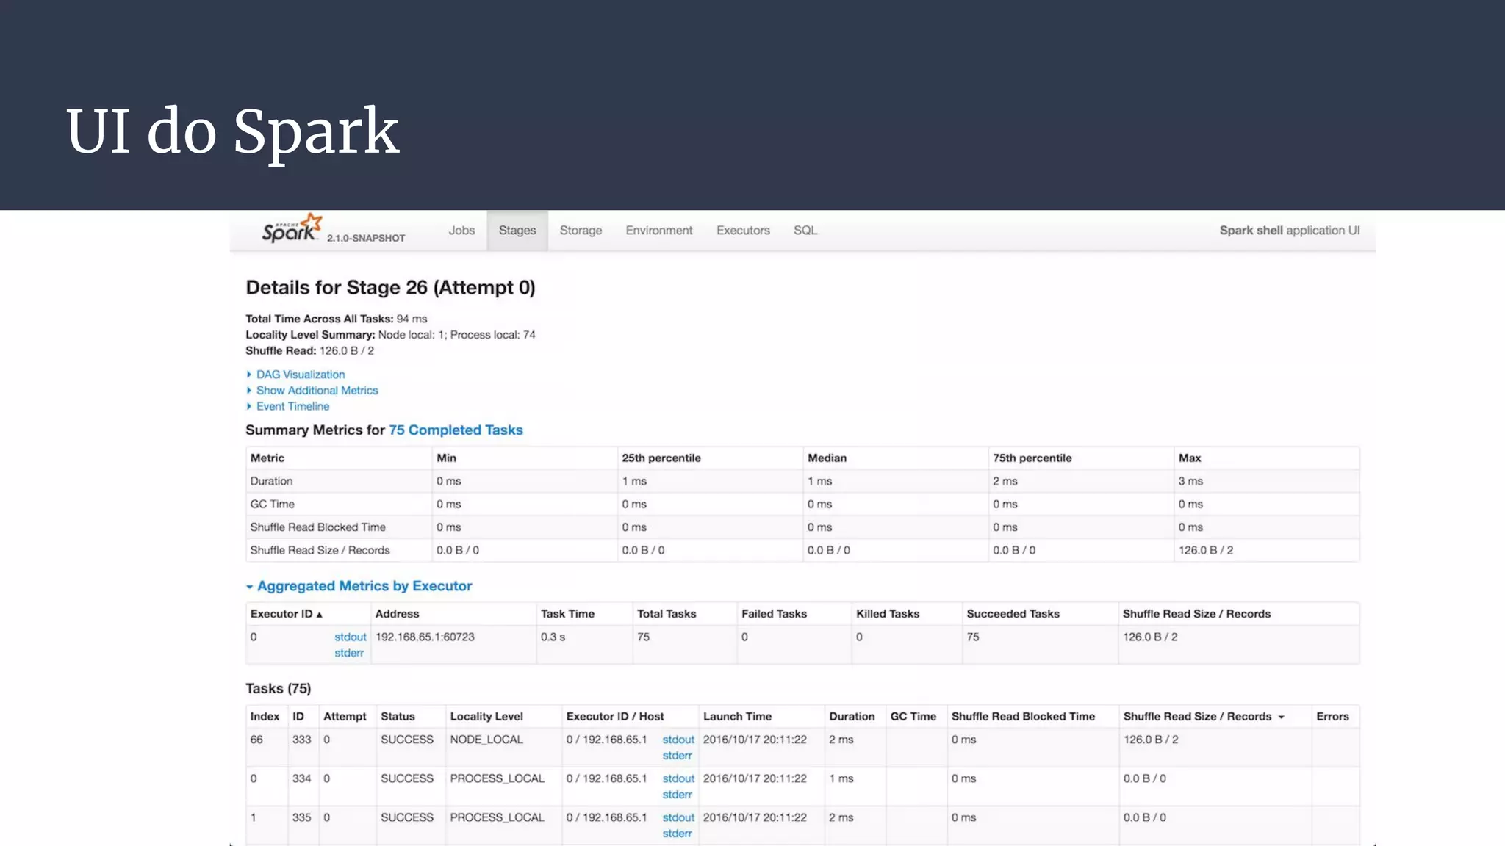
Task: Collapse Aggregated Metrics by Executor
Action: tap(364, 586)
